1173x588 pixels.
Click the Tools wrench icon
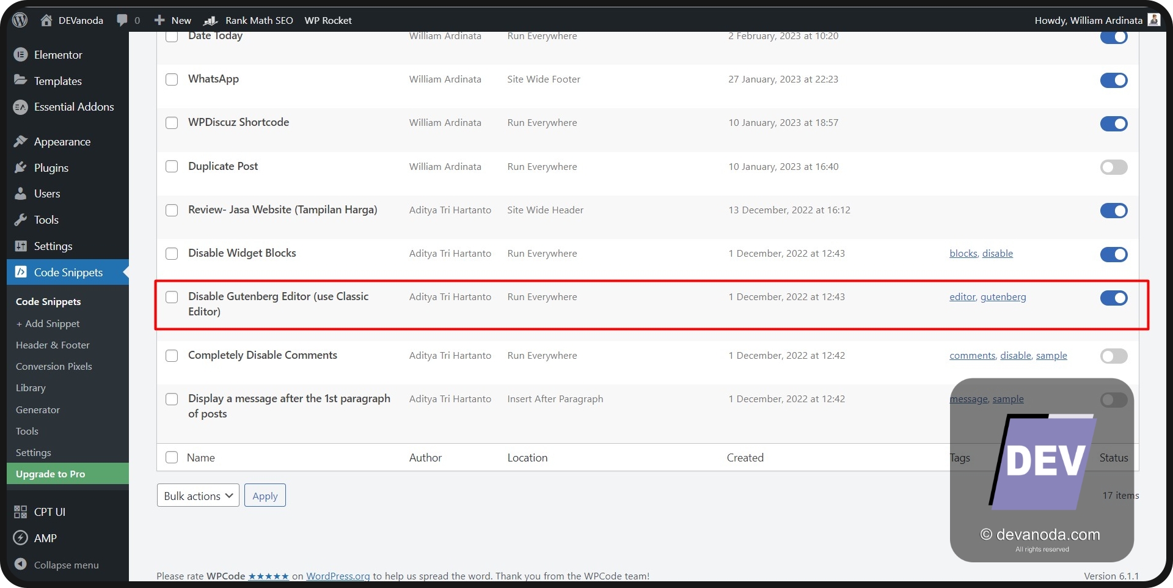pos(21,219)
